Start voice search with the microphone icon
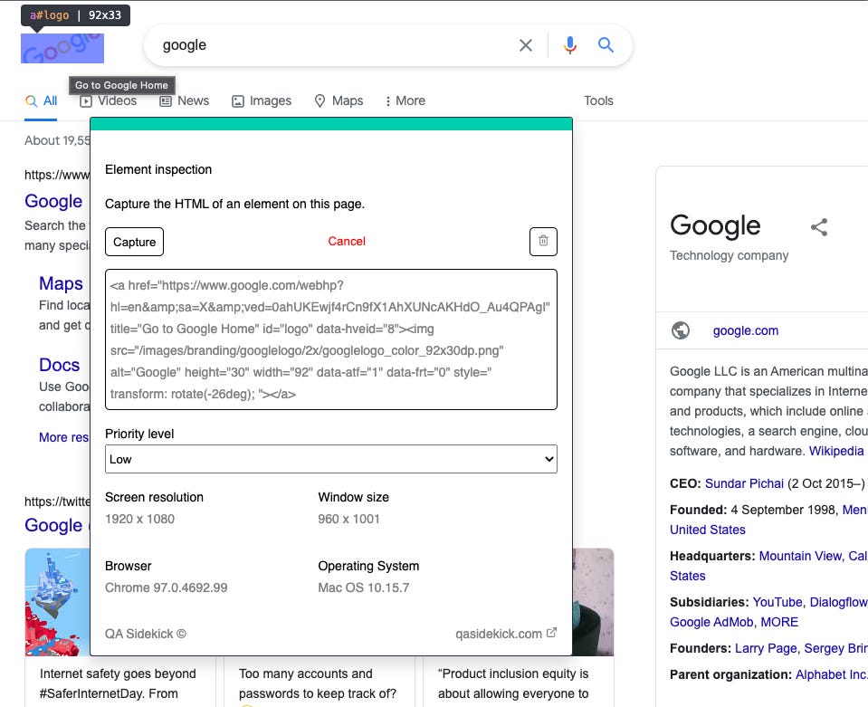This screenshot has height=707, width=868. click(570, 45)
